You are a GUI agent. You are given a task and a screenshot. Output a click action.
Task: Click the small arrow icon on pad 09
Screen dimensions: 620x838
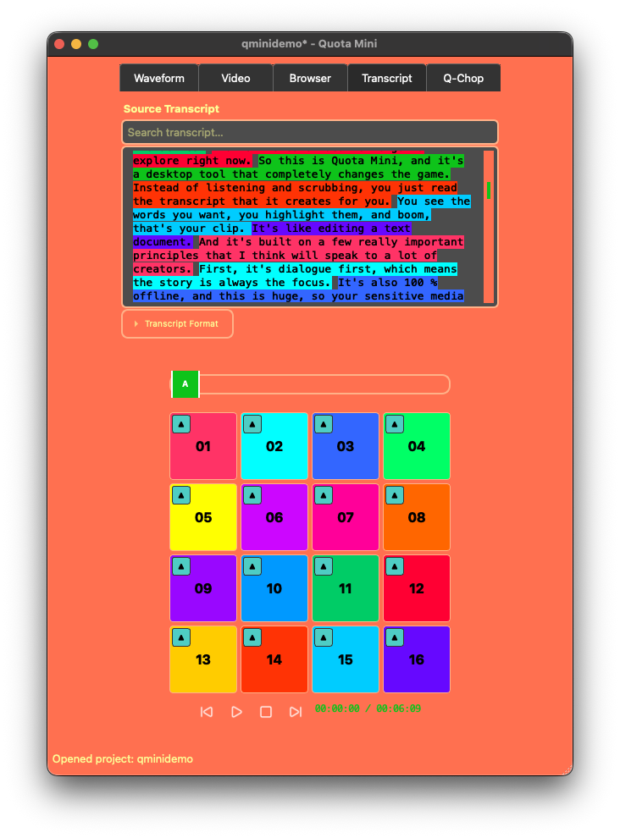[181, 566]
